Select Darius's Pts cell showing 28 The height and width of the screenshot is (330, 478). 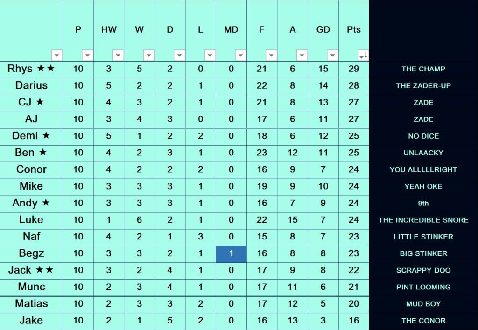coord(354,86)
